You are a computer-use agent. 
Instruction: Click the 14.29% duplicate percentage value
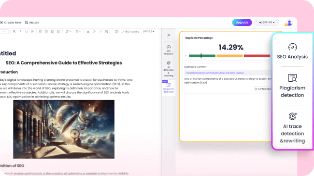[x=231, y=48]
